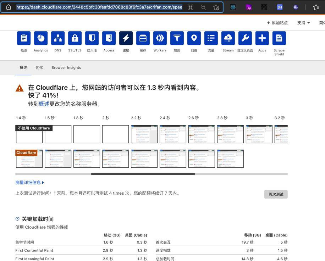
Task: Select the without-Cloudflare thumbnail at 2.8 秒
Action: (x=230, y=134)
